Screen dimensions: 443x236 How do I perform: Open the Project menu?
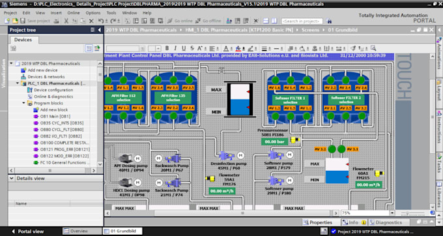[x=10, y=13]
